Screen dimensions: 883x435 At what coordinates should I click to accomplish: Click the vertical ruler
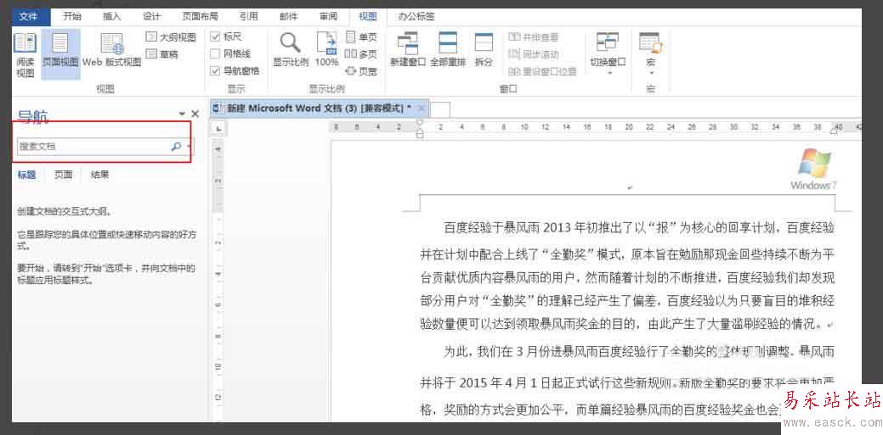click(x=218, y=280)
